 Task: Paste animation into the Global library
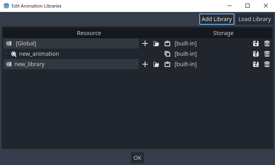pos(167,43)
